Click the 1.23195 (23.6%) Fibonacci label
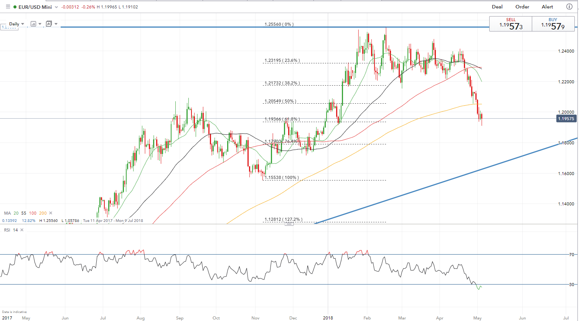579x321 pixels. [282, 61]
